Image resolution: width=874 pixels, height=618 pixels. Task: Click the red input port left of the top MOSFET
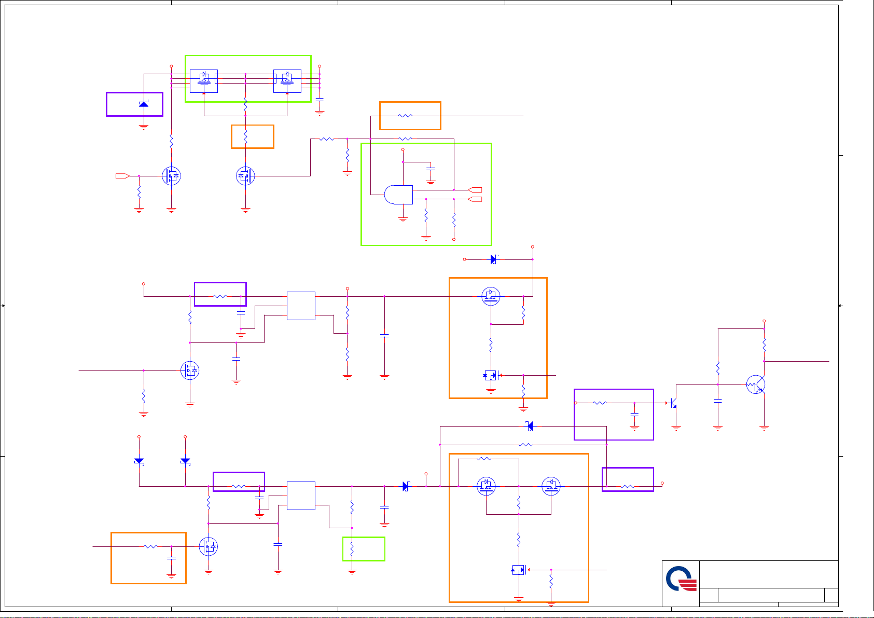point(122,176)
